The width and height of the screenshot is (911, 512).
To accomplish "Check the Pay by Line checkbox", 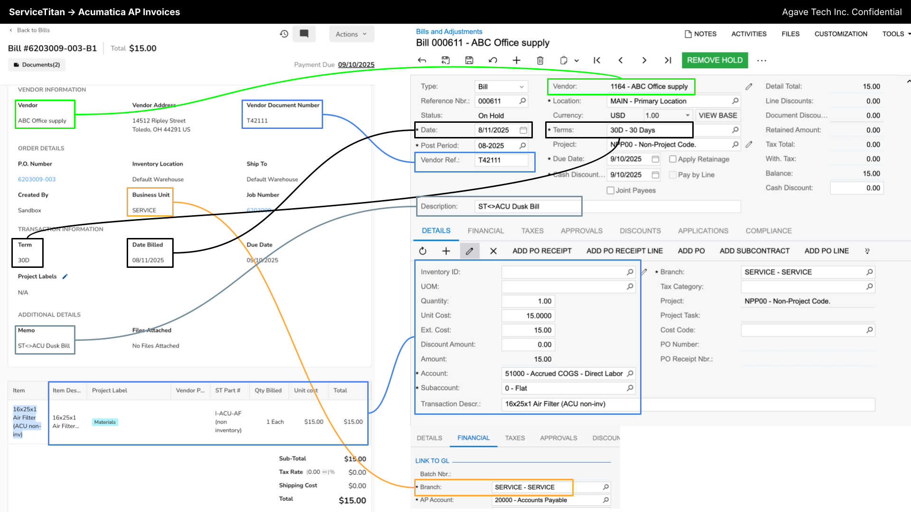I will pos(672,175).
